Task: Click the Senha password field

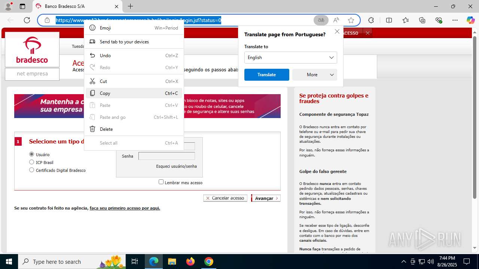Action: [x=167, y=156]
